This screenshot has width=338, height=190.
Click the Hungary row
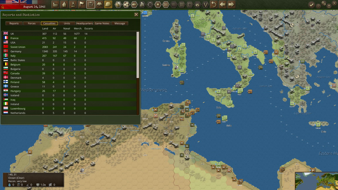[x=69, y=91]
